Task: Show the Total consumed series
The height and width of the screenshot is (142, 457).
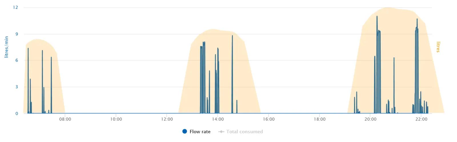Action: point(240,132)
